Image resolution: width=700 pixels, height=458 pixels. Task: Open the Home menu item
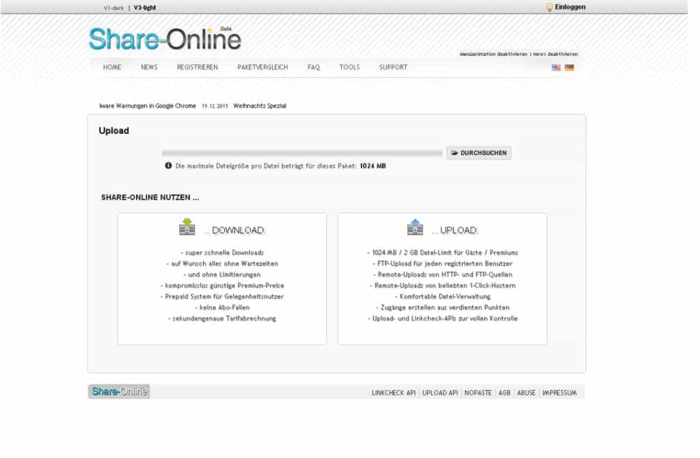112,67
